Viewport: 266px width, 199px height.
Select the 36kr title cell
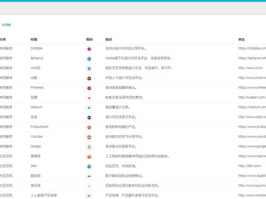(34, 166)
